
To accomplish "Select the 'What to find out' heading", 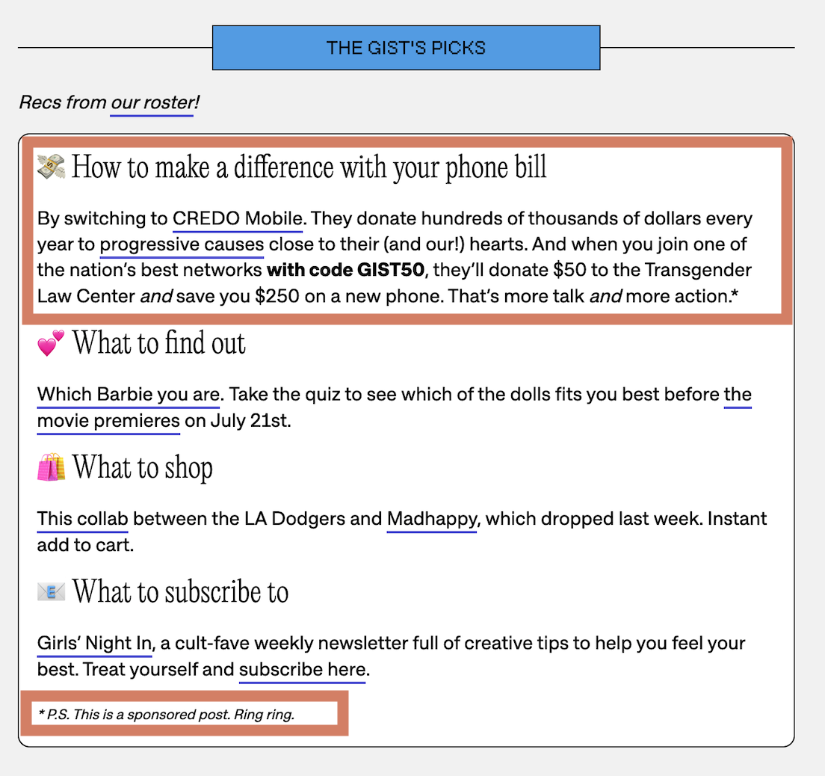I will pos(159,342).
